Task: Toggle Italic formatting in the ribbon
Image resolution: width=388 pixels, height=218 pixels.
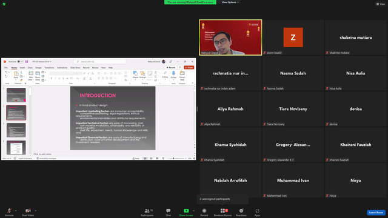Action: (x=55, y=78)
